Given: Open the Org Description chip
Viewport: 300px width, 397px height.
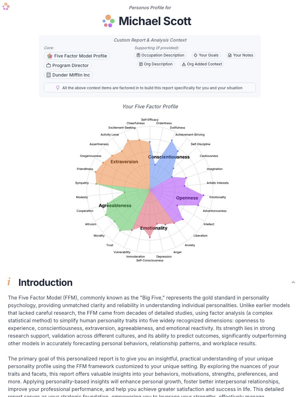Looking at the screenshot, I should 156,64.
